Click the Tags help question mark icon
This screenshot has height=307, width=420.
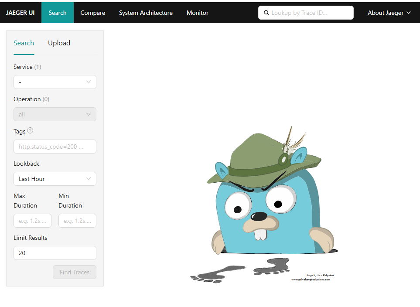[30, 131]
